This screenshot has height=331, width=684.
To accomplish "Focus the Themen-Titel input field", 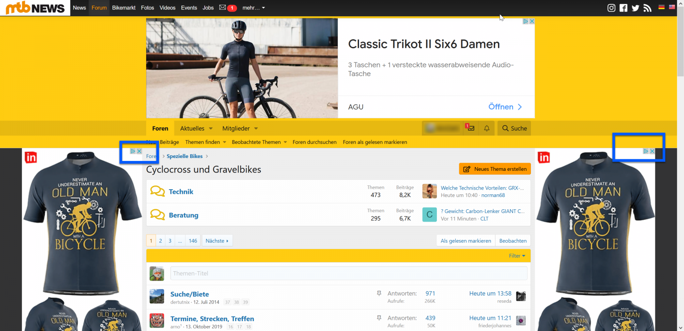I will (348, 273).
